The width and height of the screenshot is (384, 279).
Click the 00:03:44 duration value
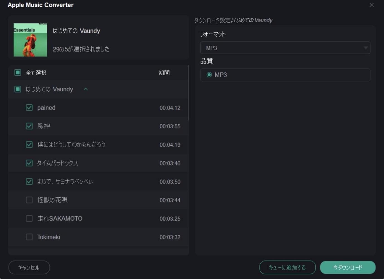point(170,200)
